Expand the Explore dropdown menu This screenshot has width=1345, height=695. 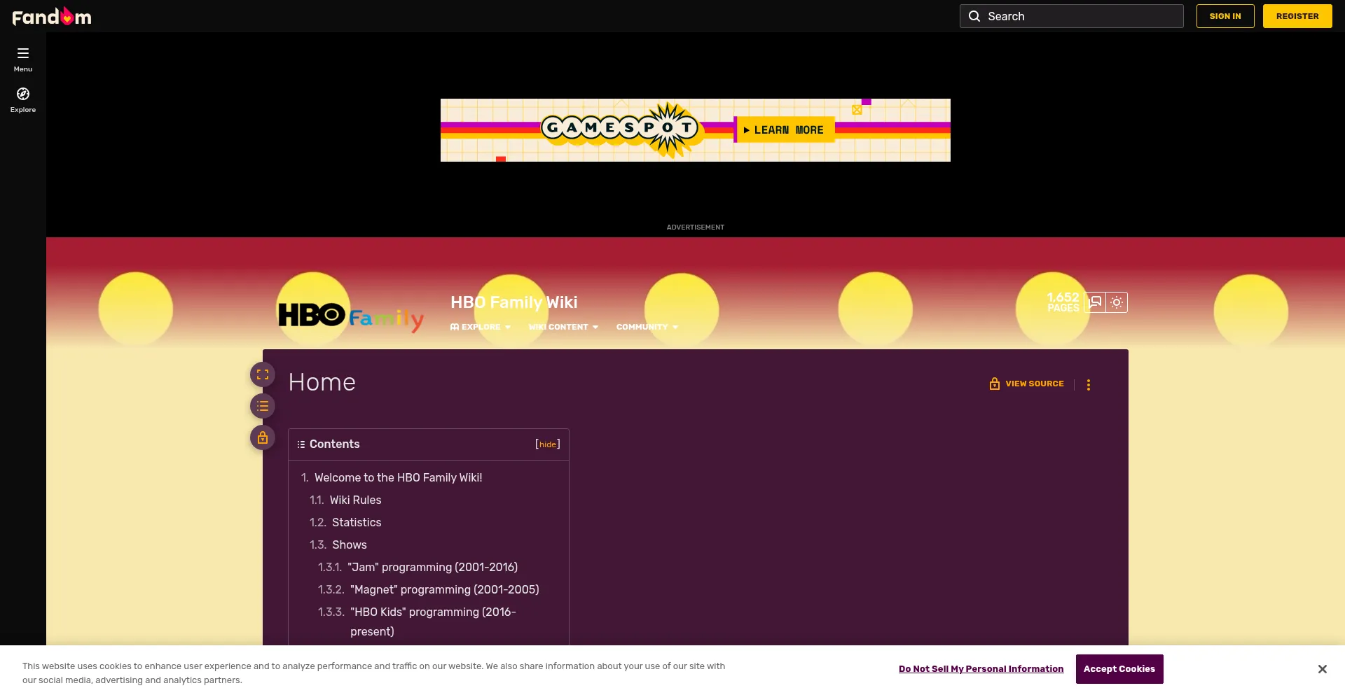click(x=481, y=327)
